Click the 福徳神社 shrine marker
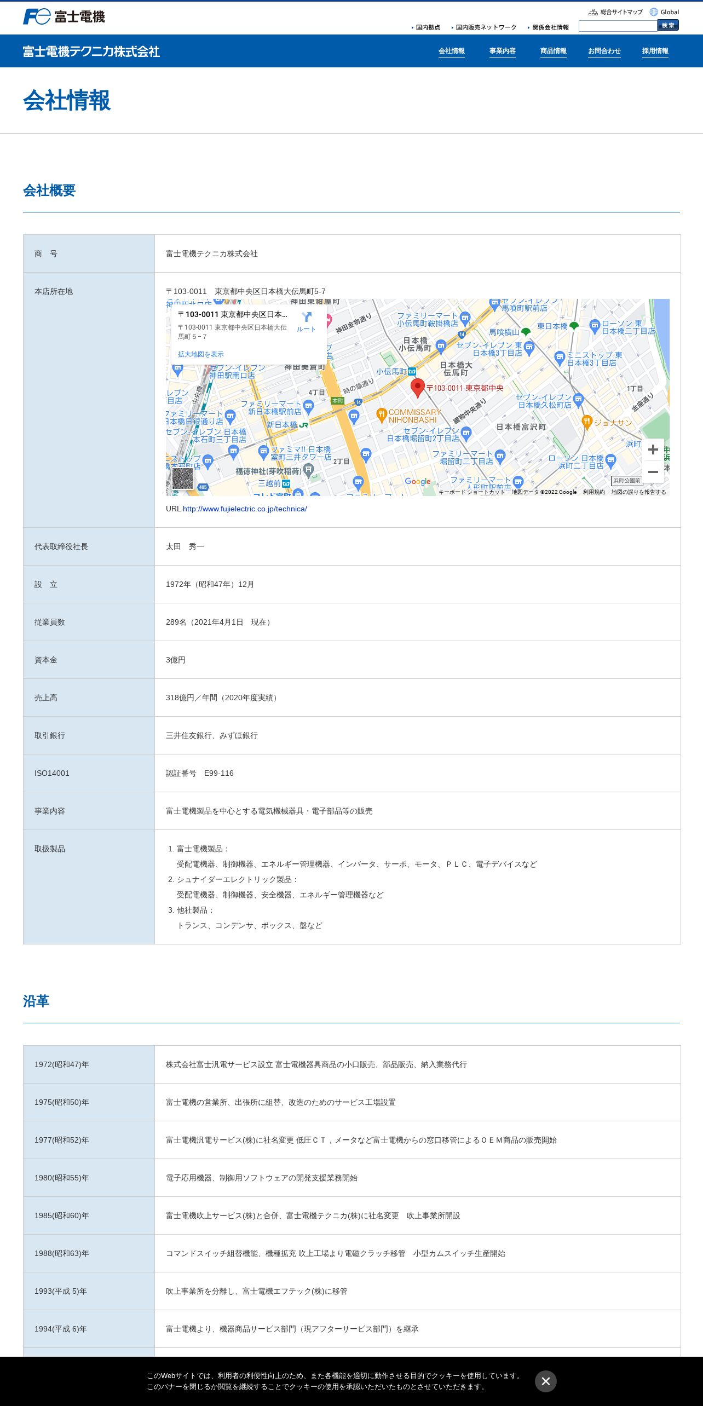Screen dimensions: 703x1406 [x=308, y=470]
